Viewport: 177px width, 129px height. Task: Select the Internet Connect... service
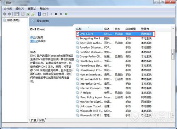tap(114, 88)
